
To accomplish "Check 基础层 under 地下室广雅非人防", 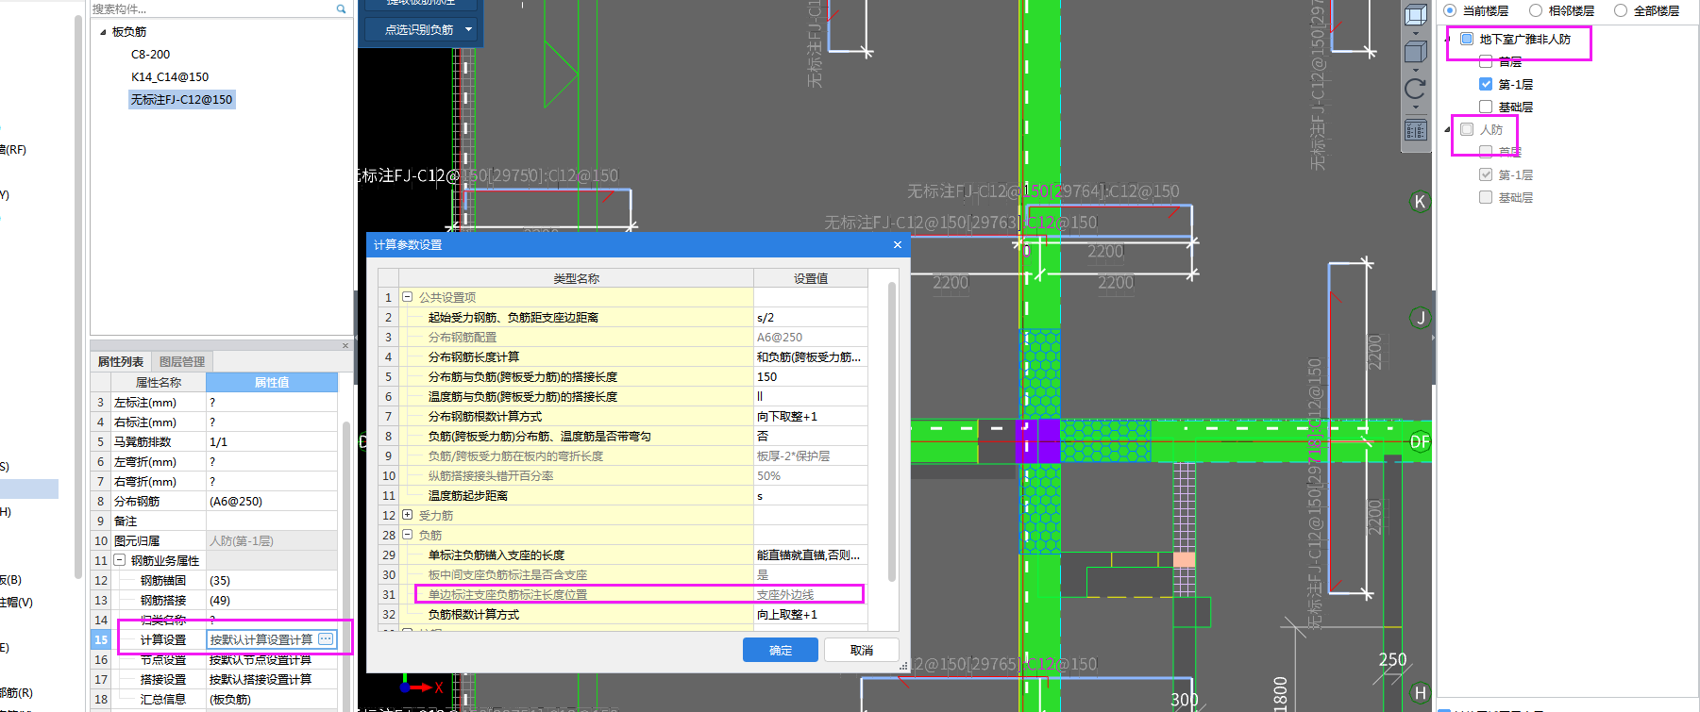I will [1486, 107].
